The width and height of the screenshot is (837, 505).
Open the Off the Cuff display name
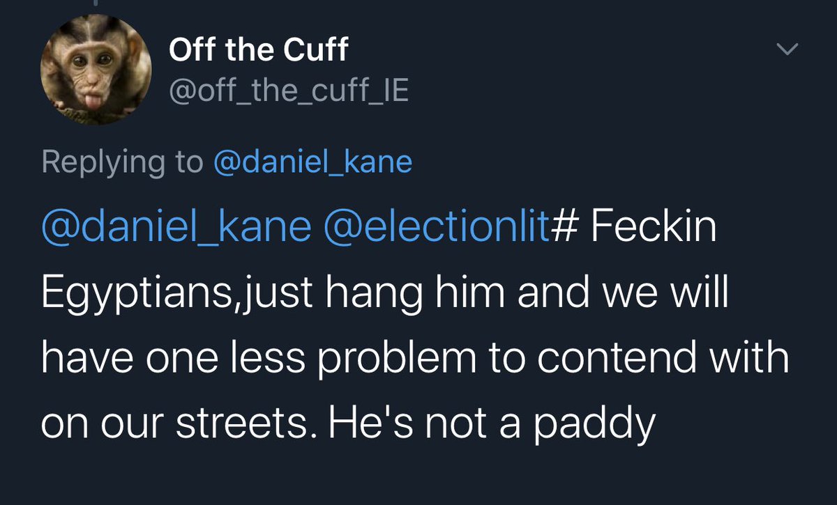coord(258,50)
